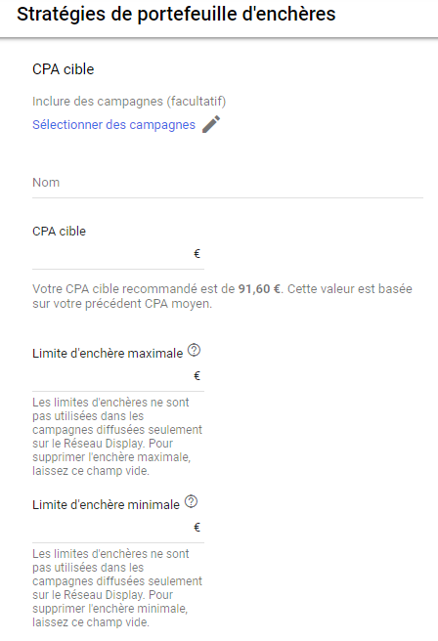Viewport: 438px width, 641px height.
Task: Open help icon next to Limite d'enchère minimale
Action: coord(191,501)
